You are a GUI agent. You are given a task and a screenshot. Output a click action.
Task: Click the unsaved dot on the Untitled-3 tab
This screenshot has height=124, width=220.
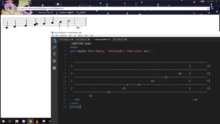[89, 39]
